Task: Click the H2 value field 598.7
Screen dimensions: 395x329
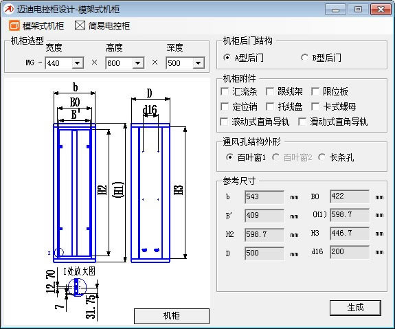Action: [264, 235]
